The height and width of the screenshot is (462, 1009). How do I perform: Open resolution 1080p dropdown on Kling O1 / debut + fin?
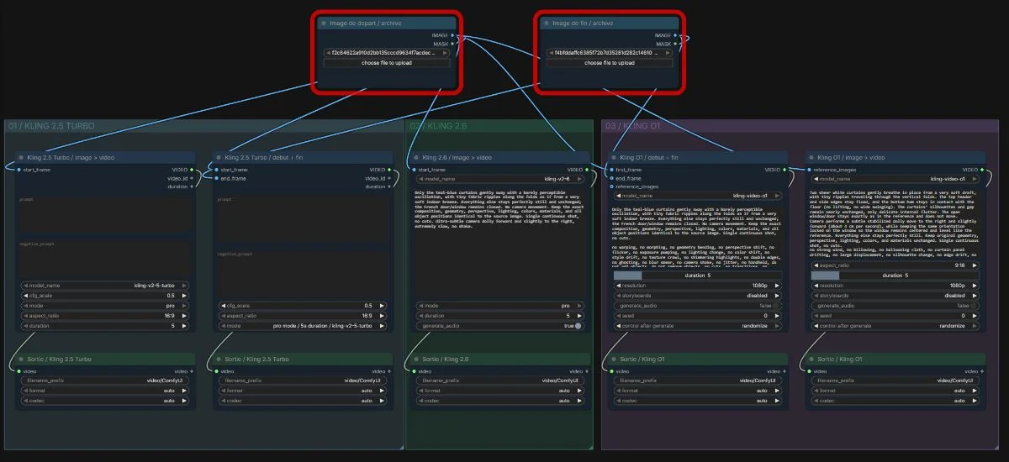point(699,286)
